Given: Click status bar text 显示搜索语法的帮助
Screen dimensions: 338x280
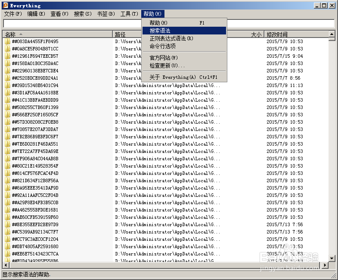Looking at the screenshot, I should 26,274.
